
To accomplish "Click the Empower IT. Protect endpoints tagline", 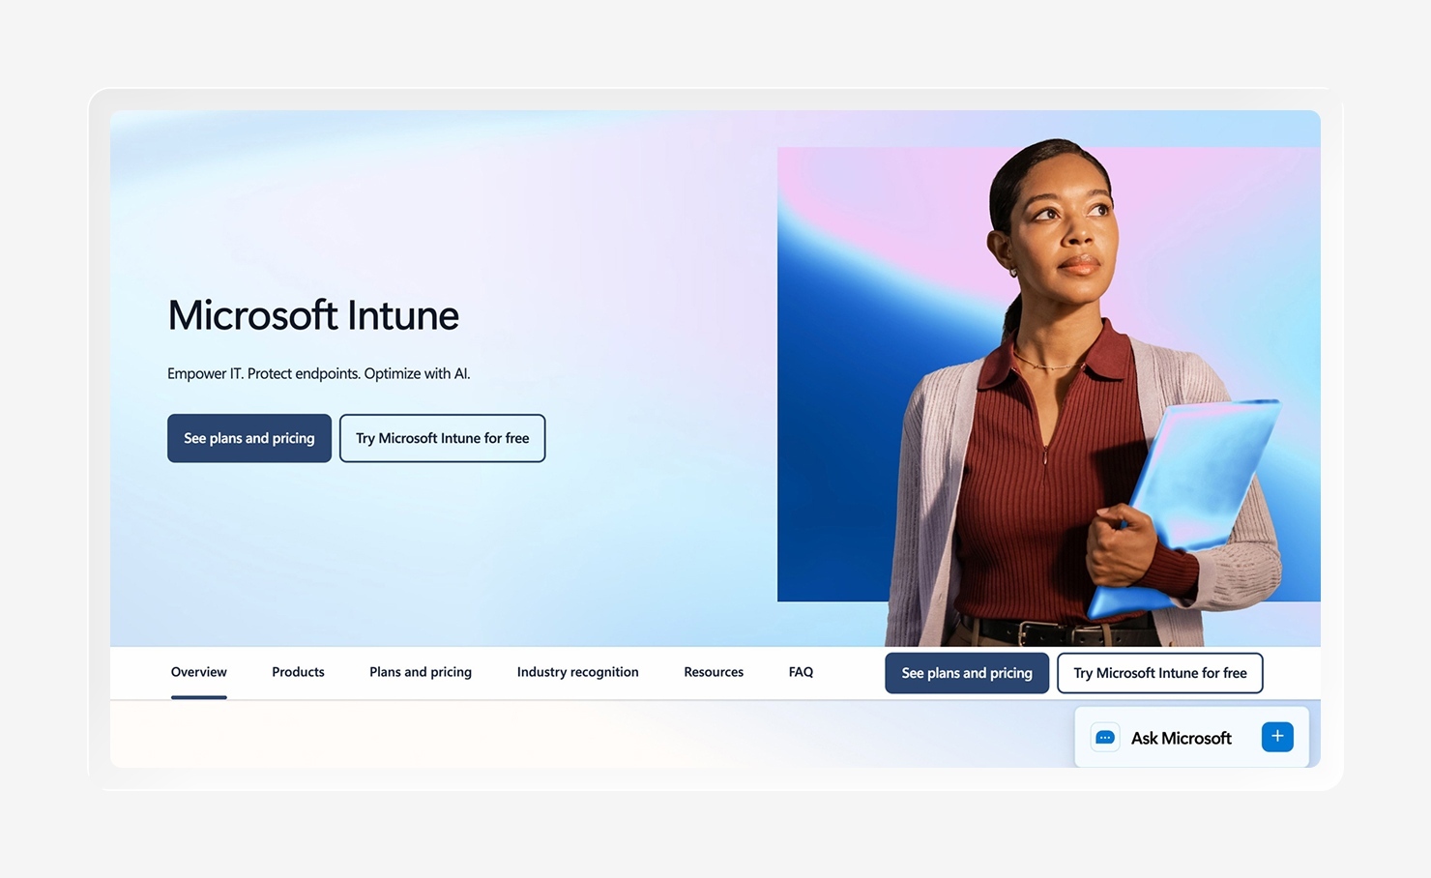I will [x=319, y=373].
